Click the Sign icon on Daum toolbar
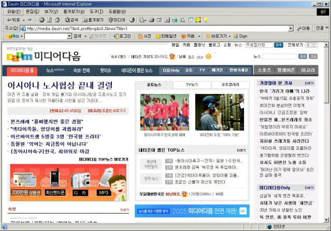 [237, 36]
